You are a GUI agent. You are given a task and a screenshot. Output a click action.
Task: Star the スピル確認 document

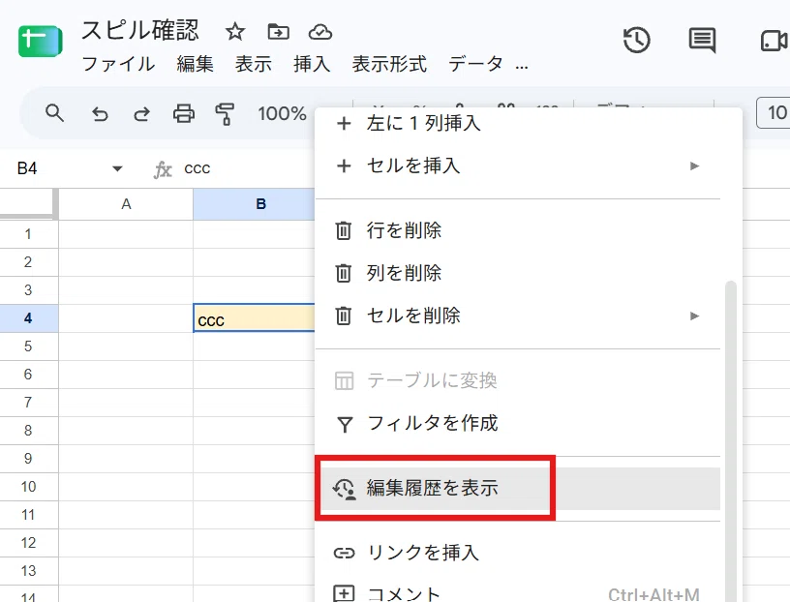pyautogui.click(x=235, y=32)
